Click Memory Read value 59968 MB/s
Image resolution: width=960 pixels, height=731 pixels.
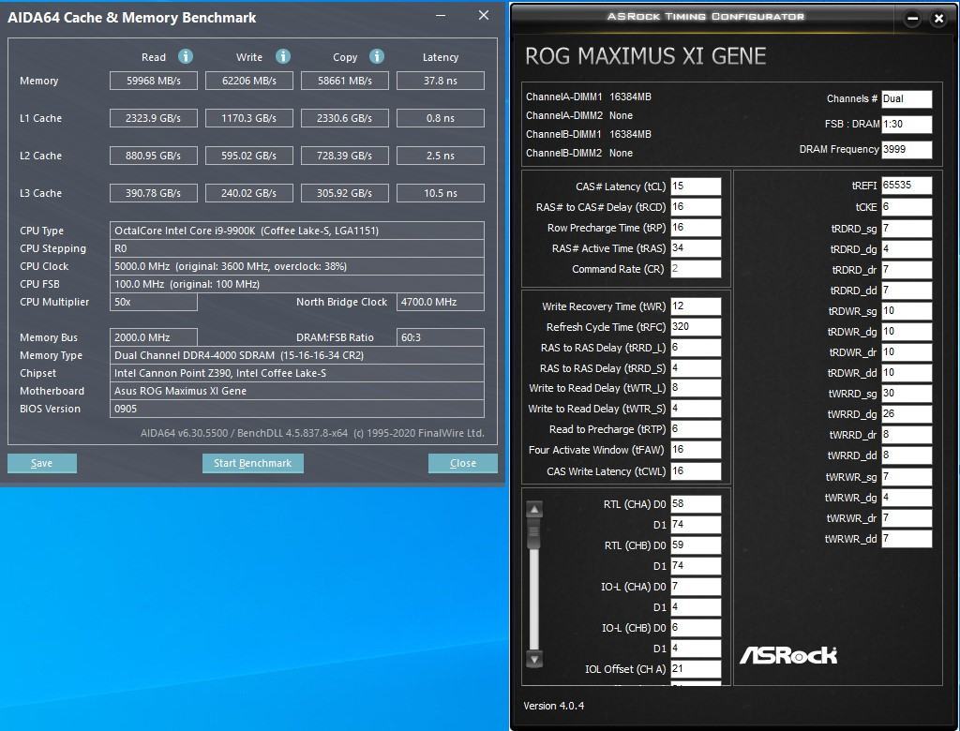coord(154,81)
